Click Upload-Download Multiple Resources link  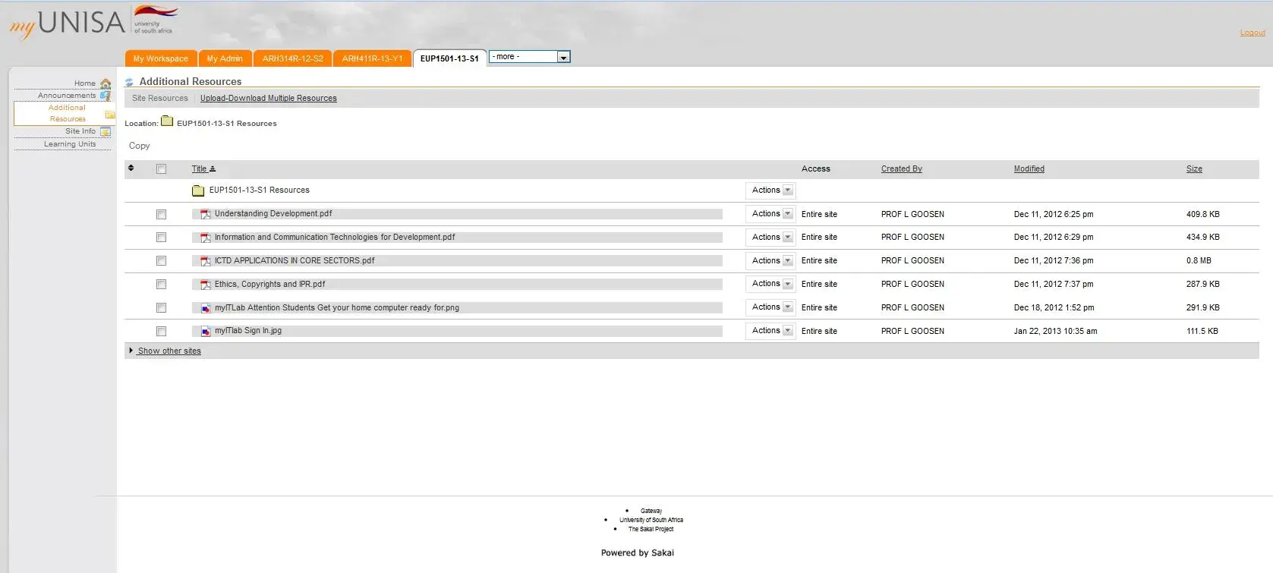(x=268, y=98)
